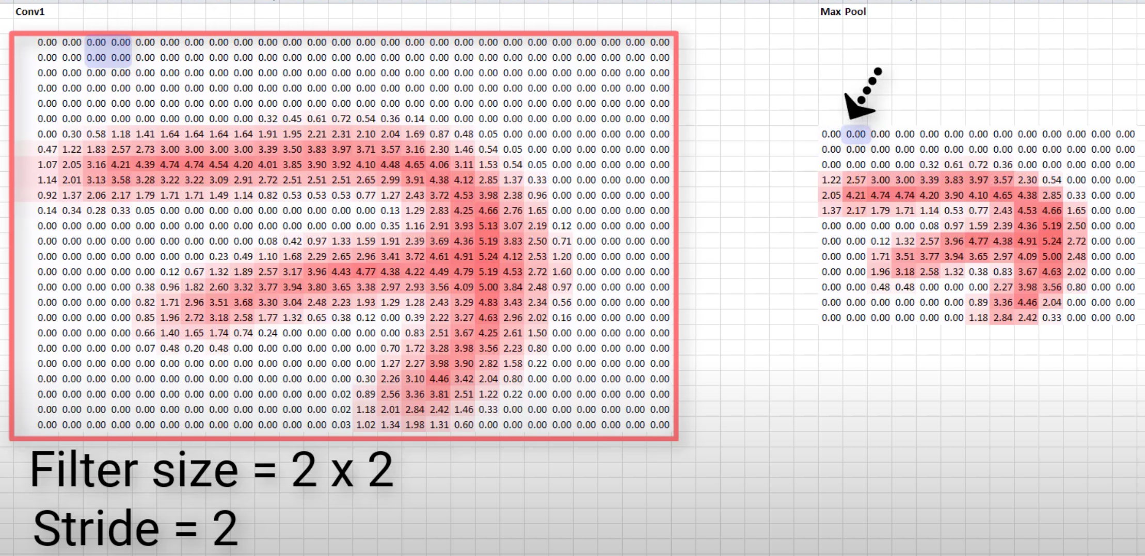
Task: Select the 1.96 cell in Max Pool table
Action: 880,272
